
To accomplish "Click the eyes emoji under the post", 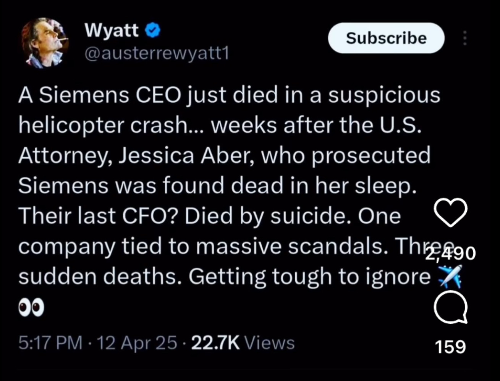I will click(x=31, y=308).
